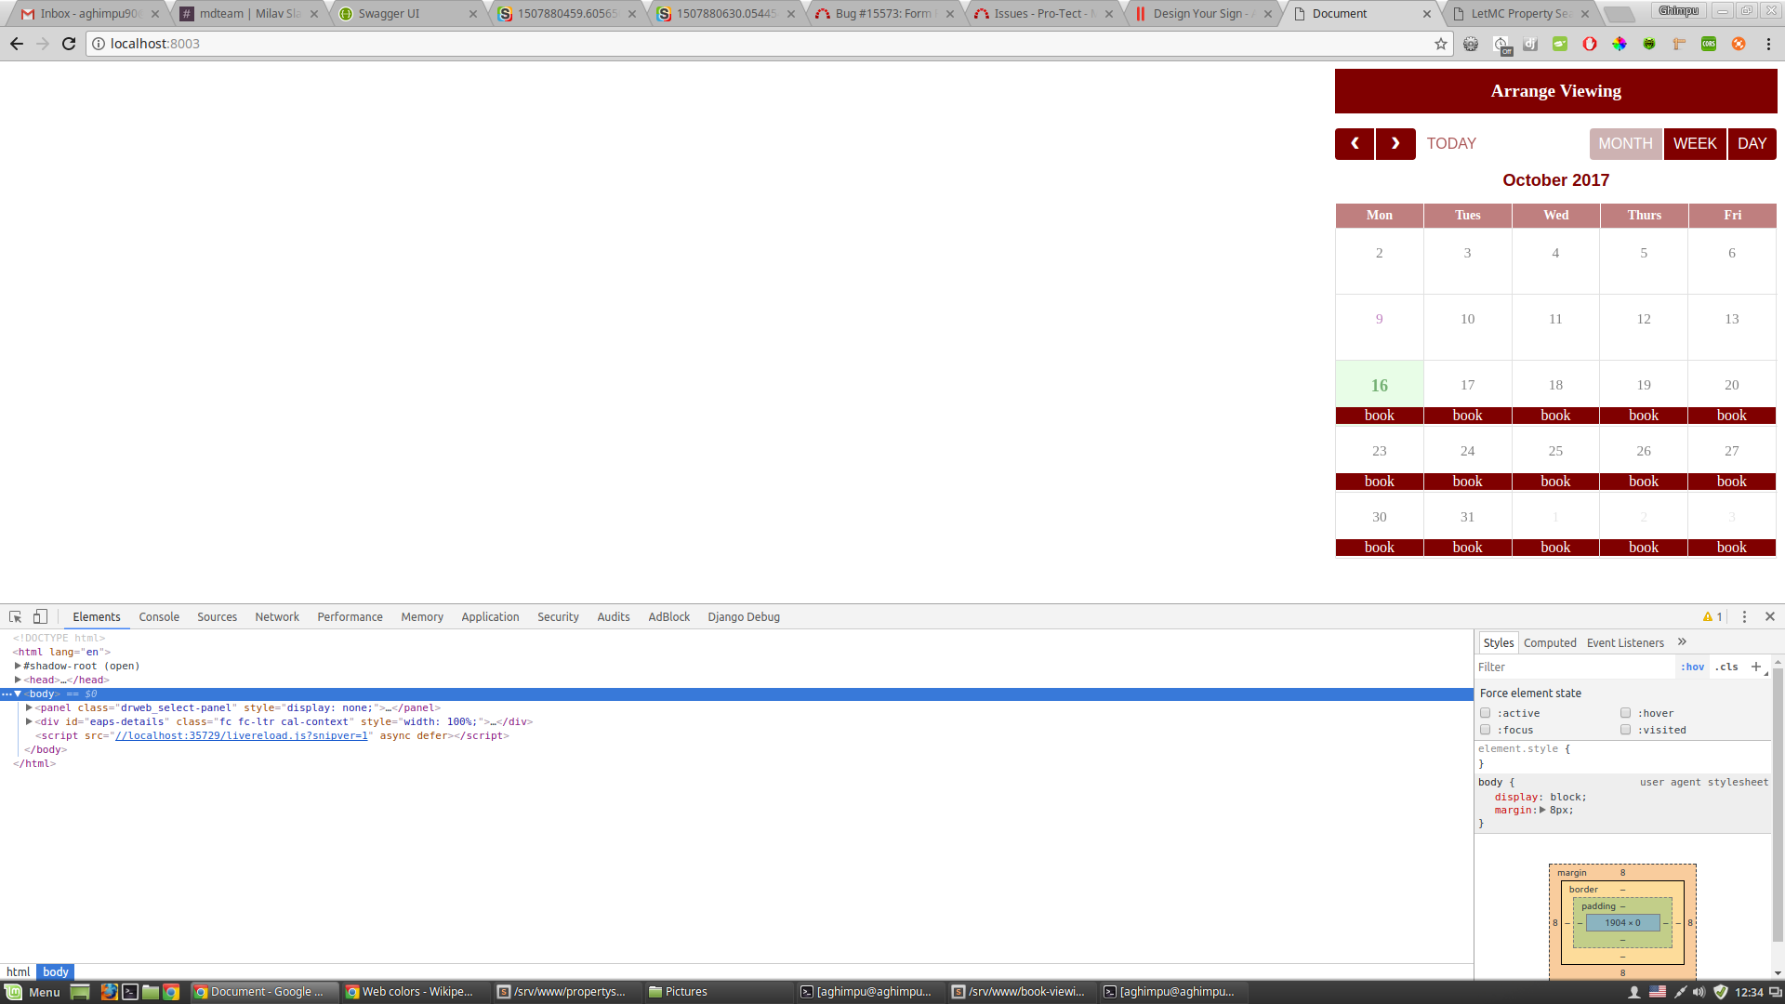
Task: Book a viewing on the 27th
Action: pyautogui.click(x=1732, y=482)
